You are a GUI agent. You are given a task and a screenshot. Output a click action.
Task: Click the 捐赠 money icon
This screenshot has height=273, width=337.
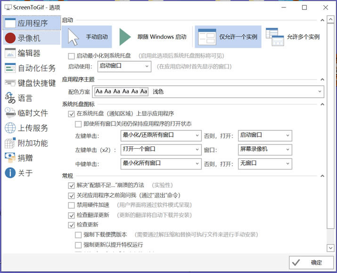[10, 158]
